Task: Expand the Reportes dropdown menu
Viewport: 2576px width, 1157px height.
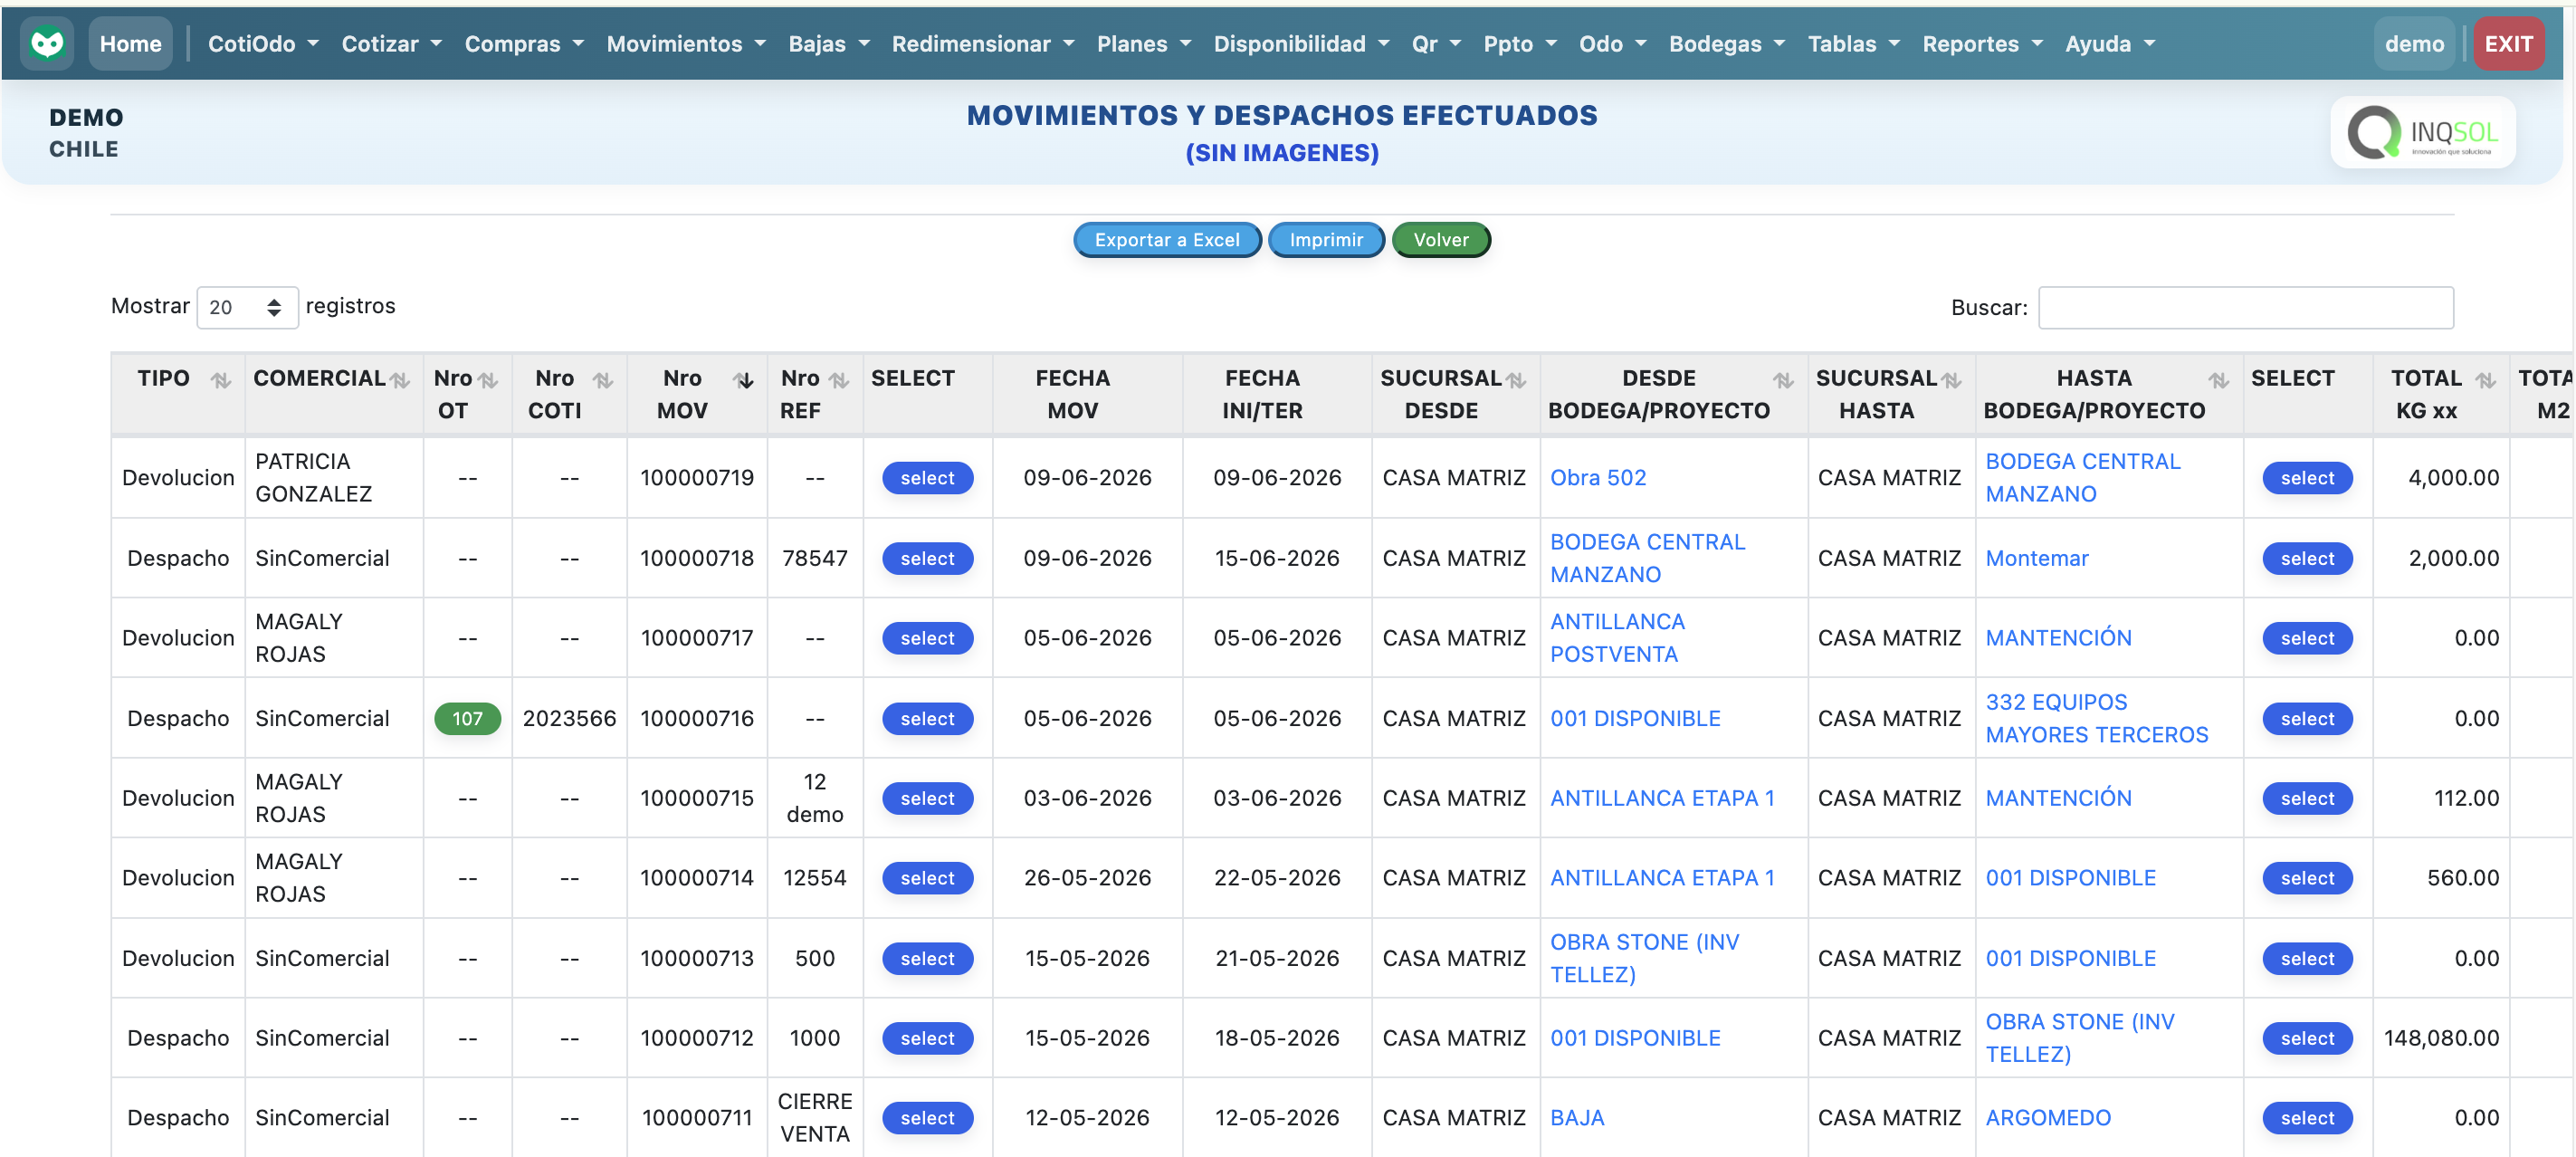Action: 1982,44
